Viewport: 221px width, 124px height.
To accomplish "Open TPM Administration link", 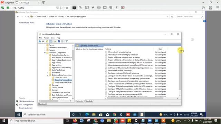I will 27,101.
